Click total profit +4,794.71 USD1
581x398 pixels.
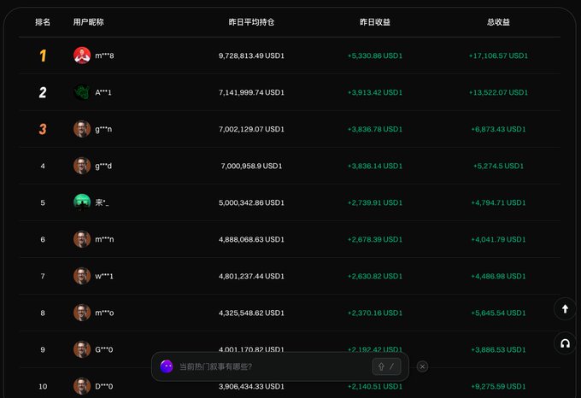click(x=498, y=202)
